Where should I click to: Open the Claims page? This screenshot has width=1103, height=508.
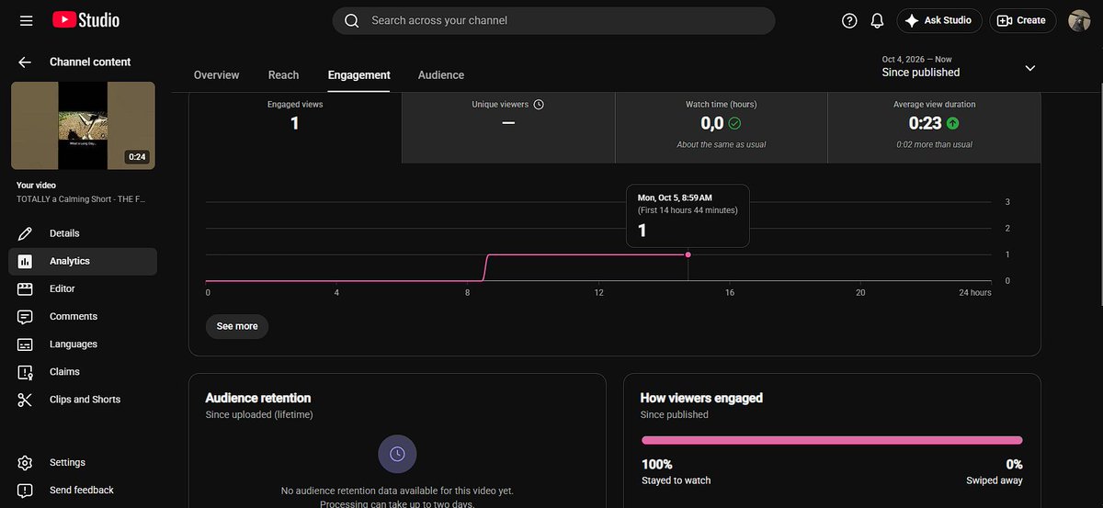[x=83, y=371]
